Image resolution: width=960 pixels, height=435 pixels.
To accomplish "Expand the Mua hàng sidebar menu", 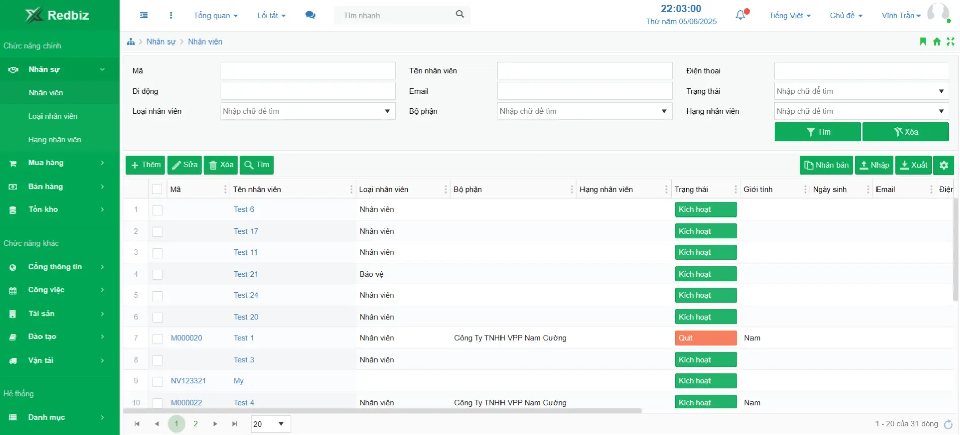I will (x=60, y=163).
